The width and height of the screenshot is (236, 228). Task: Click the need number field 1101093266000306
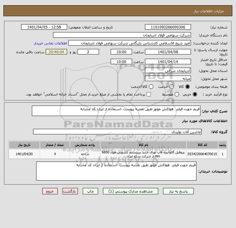[168, 27]
